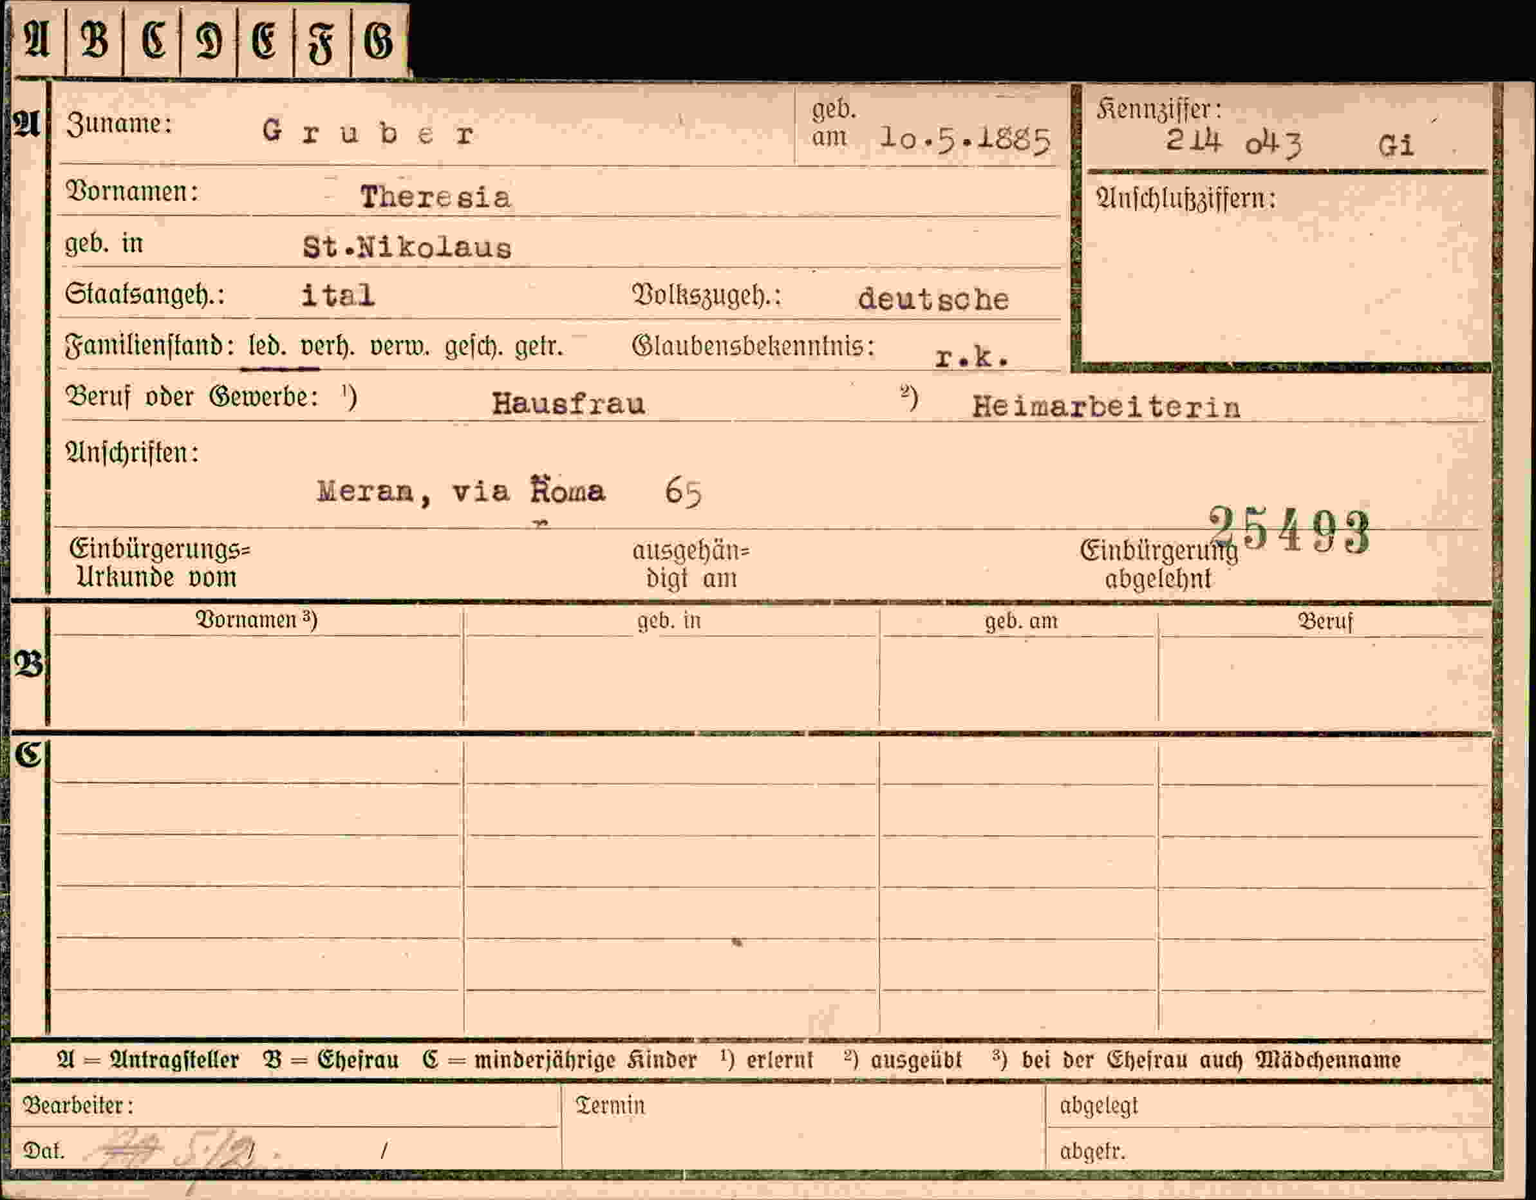The height and width of the screenshot is (1200, 1536).
Task: Click the stamped number '25493'
Action: (x=1290, y=531)
